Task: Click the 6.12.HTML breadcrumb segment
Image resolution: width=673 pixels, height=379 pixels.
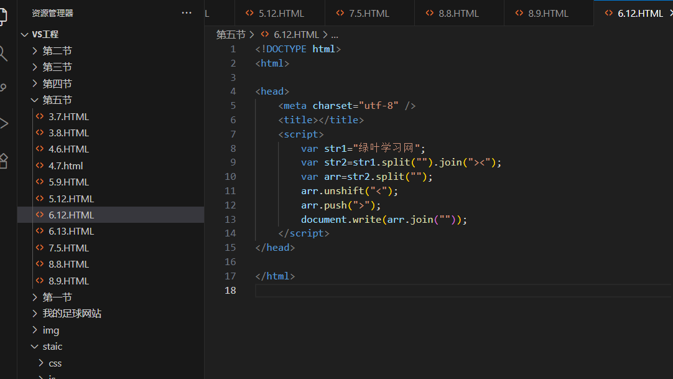Action: click(x=297, y=34)
